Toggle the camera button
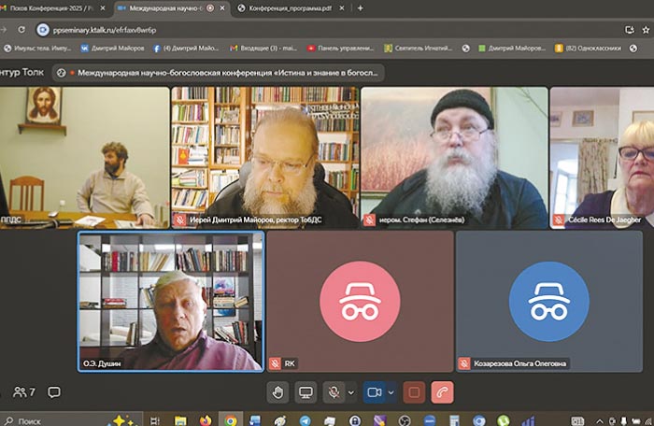Viewport: 654px width, 426px height. click(375, 392)
